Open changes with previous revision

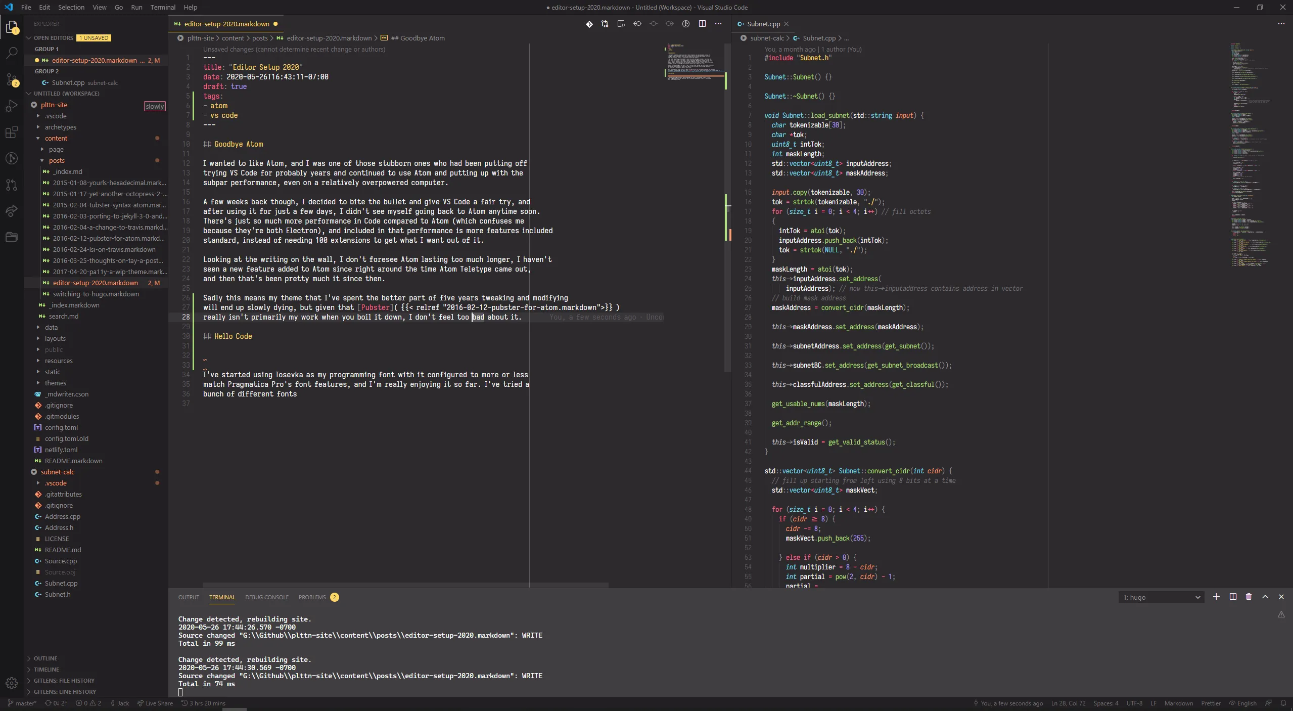tap(637, 24)
